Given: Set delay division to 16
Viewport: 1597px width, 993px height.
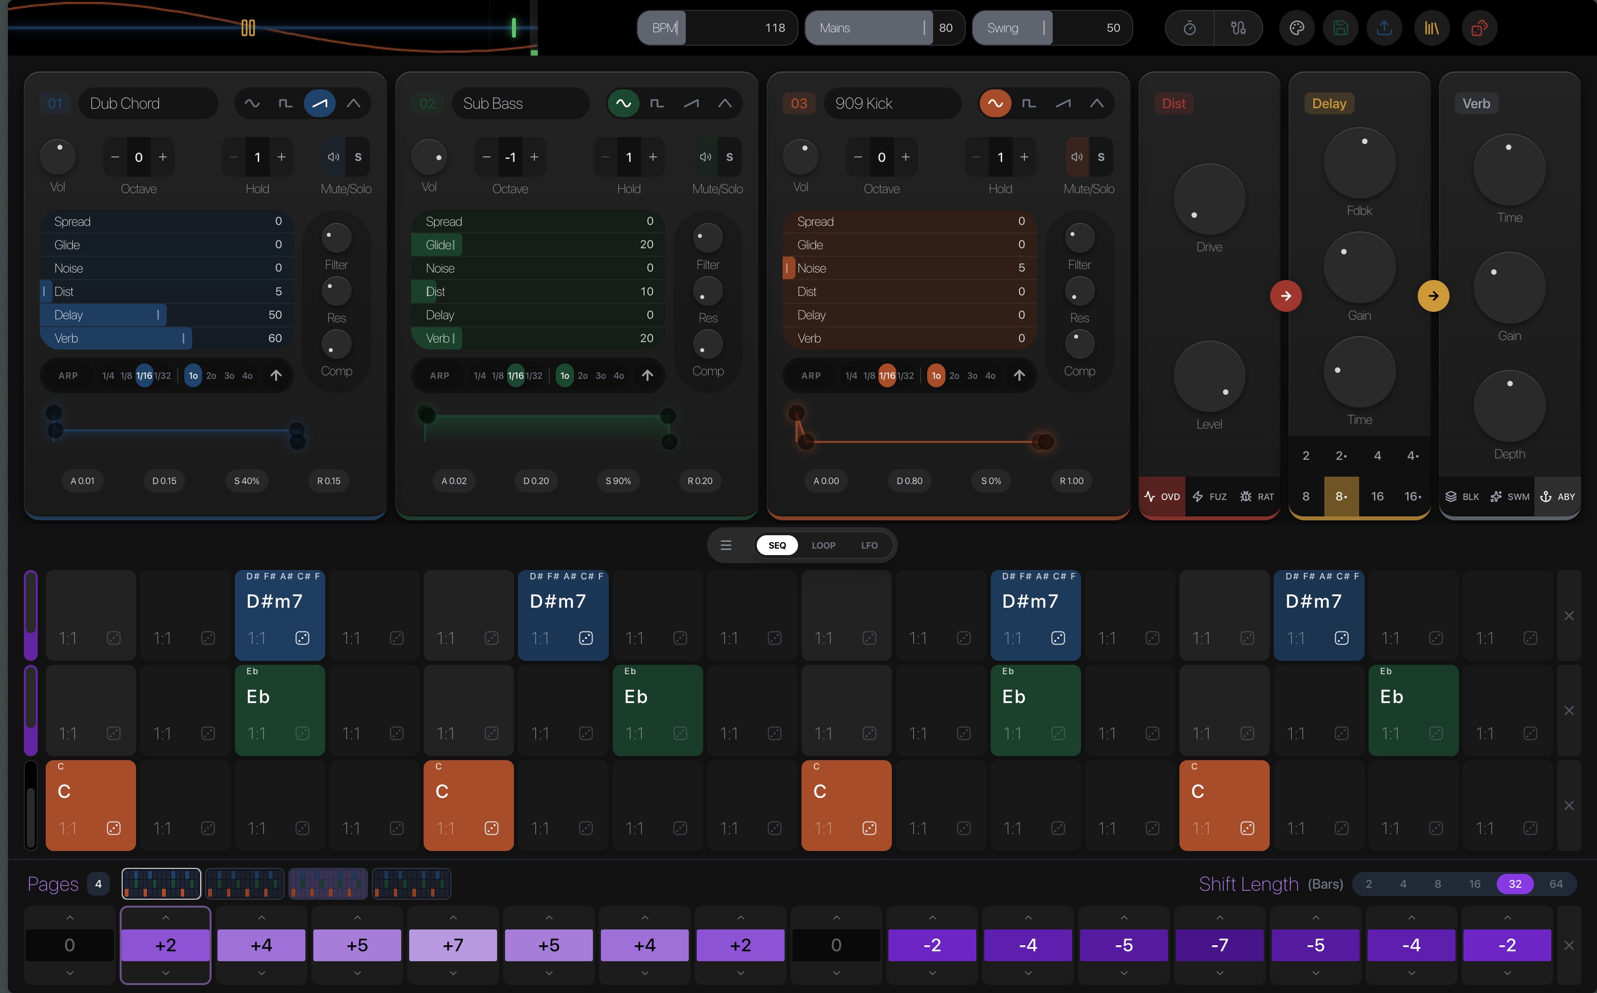Looking at the screenshot, I should pyautogui.click(x=1377, y=496).
